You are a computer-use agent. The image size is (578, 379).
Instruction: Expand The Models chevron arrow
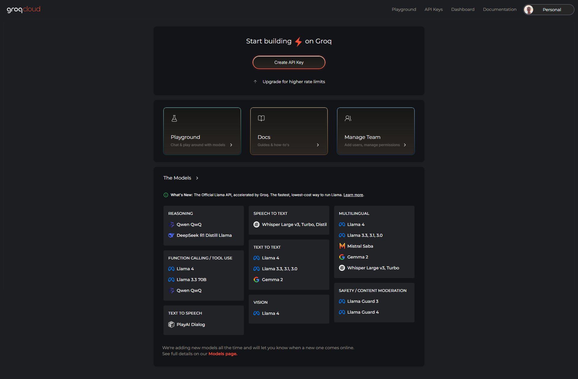(197, 178)
